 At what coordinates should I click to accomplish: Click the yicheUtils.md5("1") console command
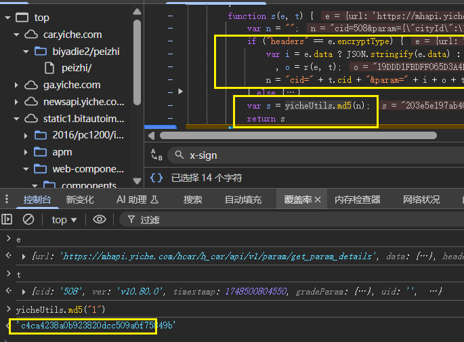point(60,310)
